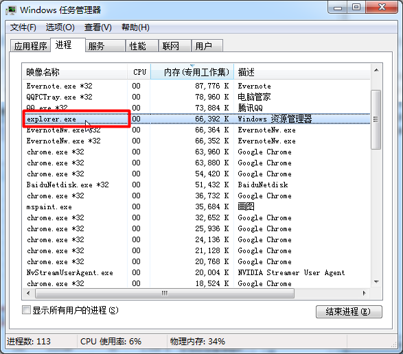This screenshot has width=403, height=354.
Task: Select the 进程 tab
Action: (x=68, y=45)
